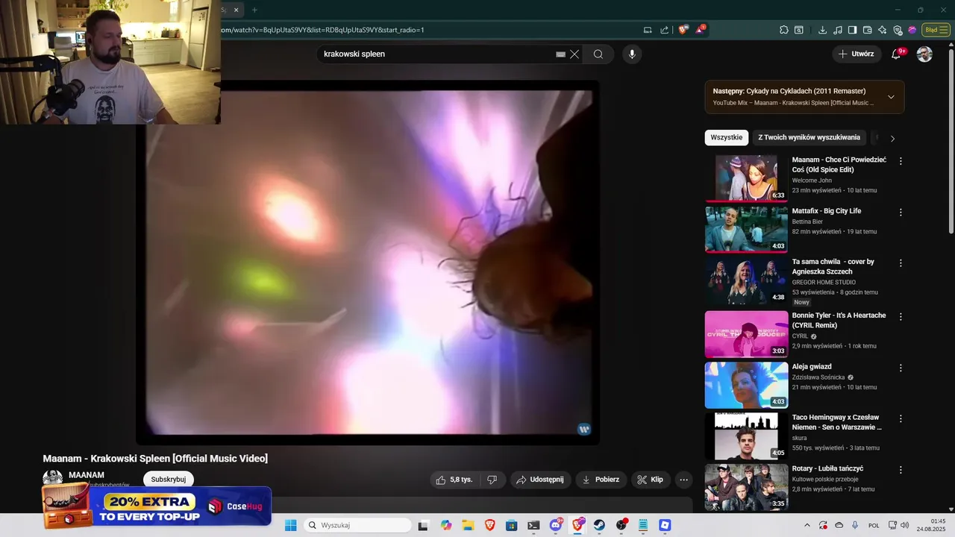
Task: Open Copilot from the taskbar
Action: (x=446, y=525)
